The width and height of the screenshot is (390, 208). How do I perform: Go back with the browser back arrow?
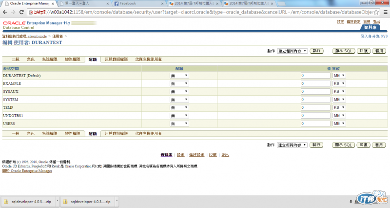point(5,12)
